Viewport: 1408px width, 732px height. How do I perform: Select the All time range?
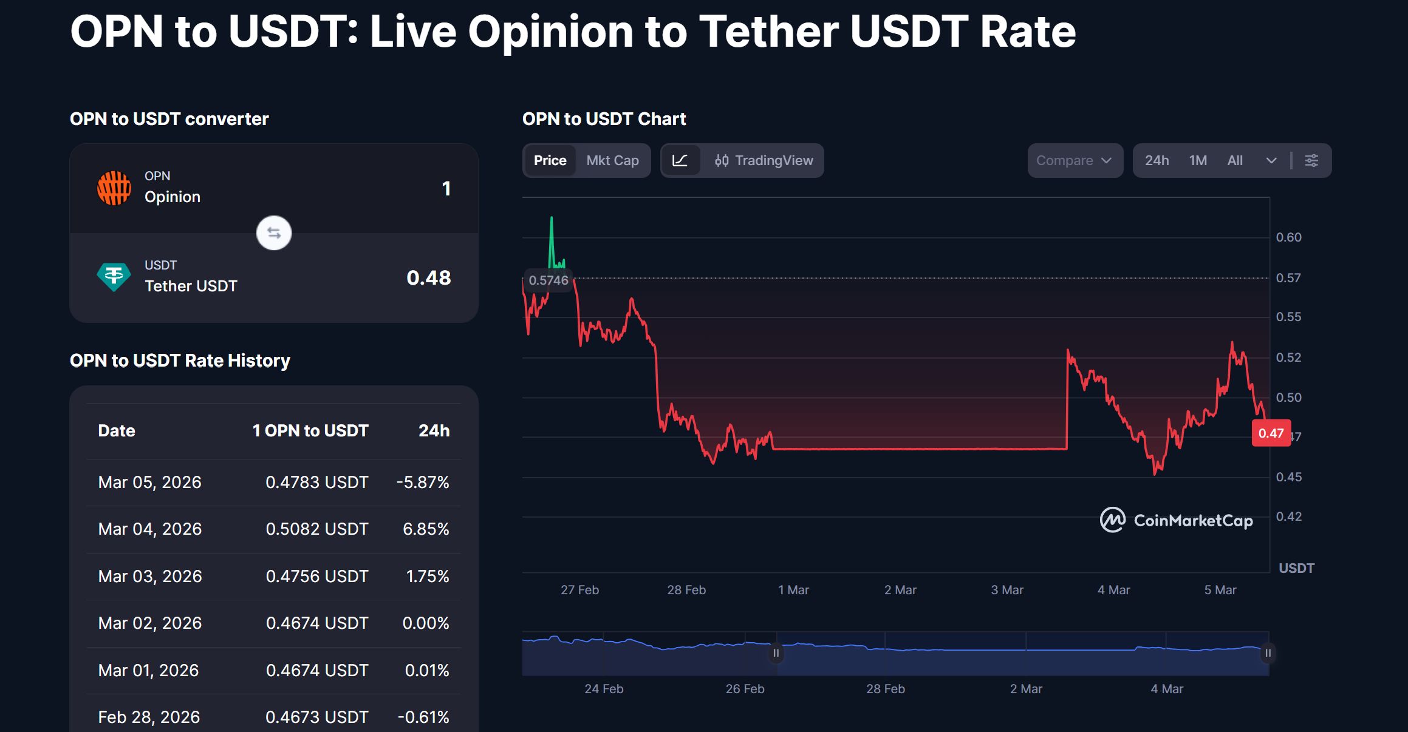pyautogui.click(x=1235, y=161)
